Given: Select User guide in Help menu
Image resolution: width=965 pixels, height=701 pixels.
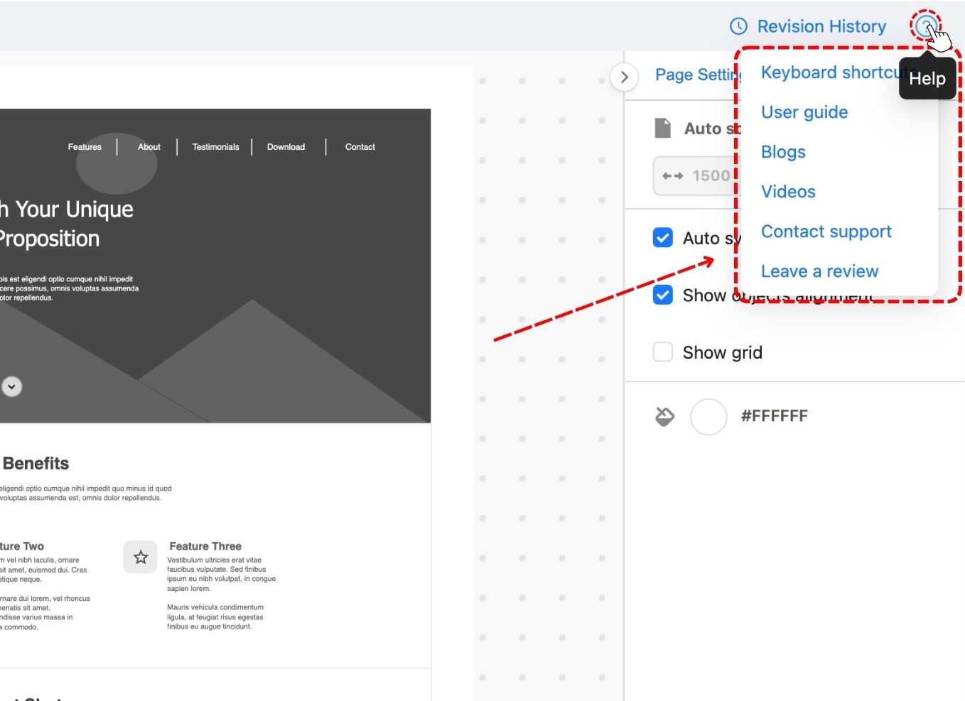Looking at the screenshot, I should point(804,112).
